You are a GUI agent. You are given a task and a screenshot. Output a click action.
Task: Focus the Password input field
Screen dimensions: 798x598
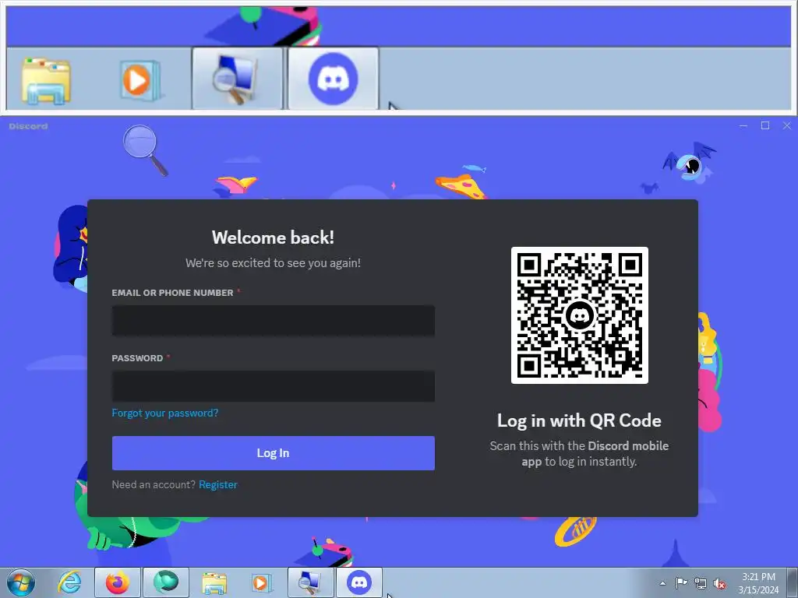pos(274,386)
